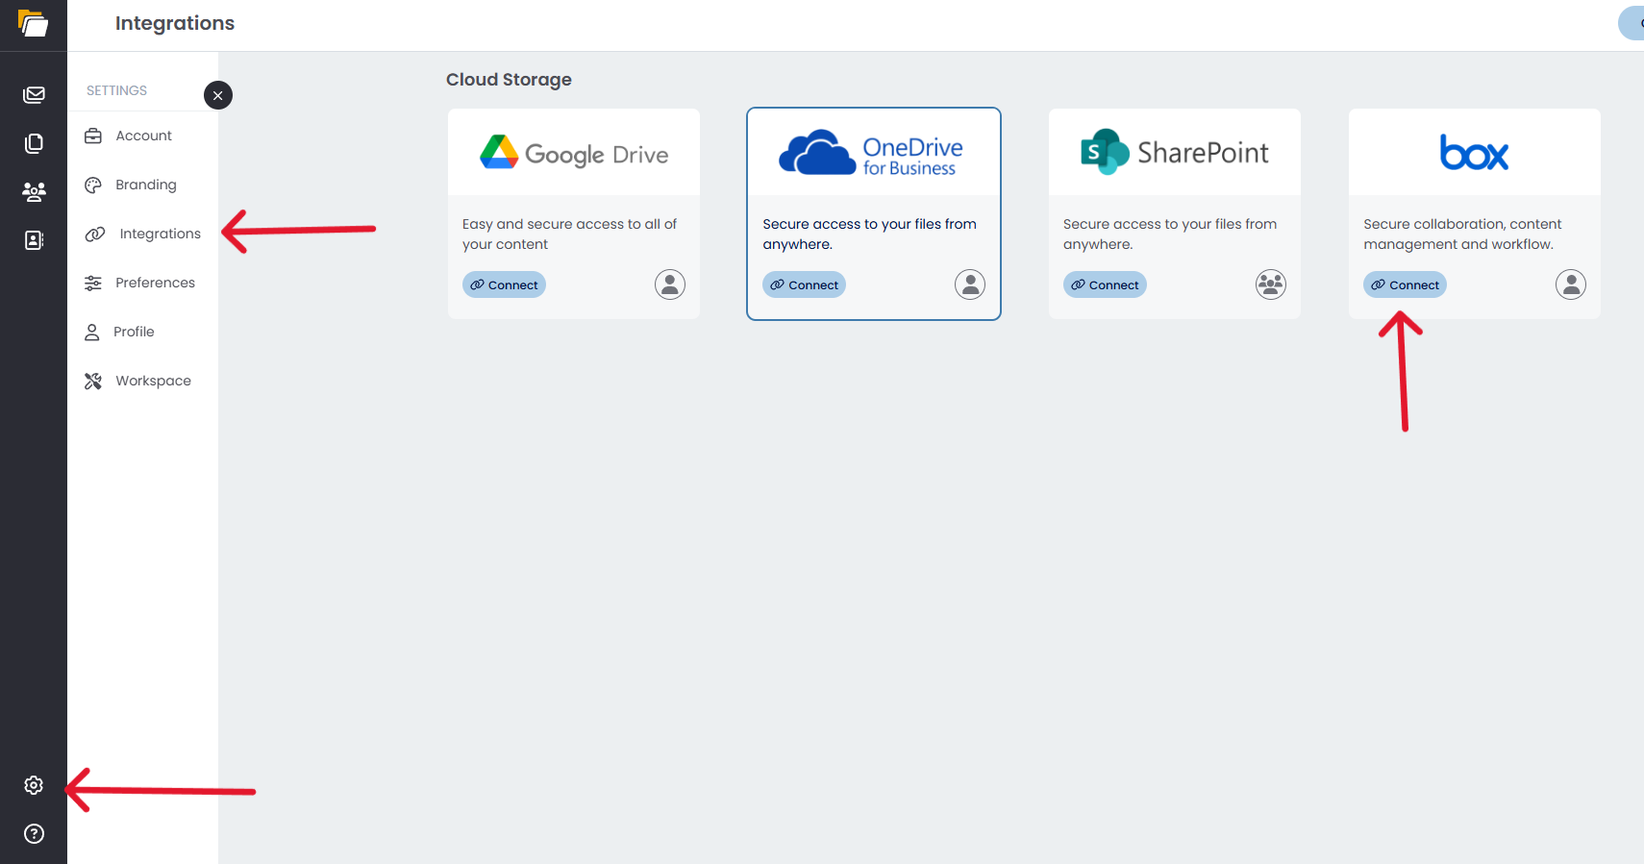Click the SharePoint logo

click(1174, 152)
